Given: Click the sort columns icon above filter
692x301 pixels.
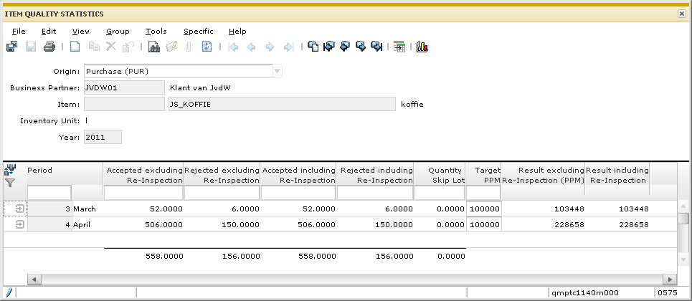Looking at the screenshot, I should pyautogui.click(x=10, y=171).
